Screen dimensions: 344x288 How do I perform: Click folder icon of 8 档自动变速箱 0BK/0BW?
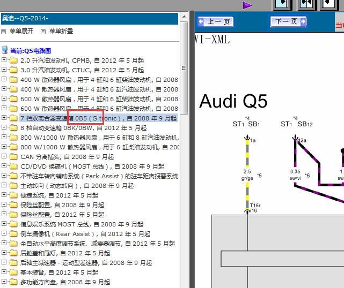(x=13, y=127)
